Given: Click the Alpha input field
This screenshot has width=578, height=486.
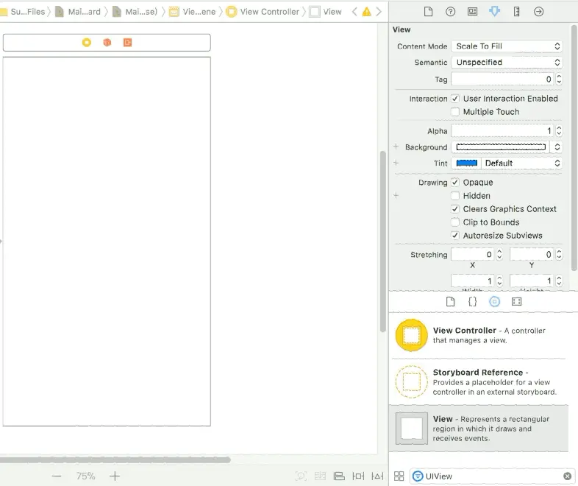Looking at the screenshot, I should (x=502, y=130).
